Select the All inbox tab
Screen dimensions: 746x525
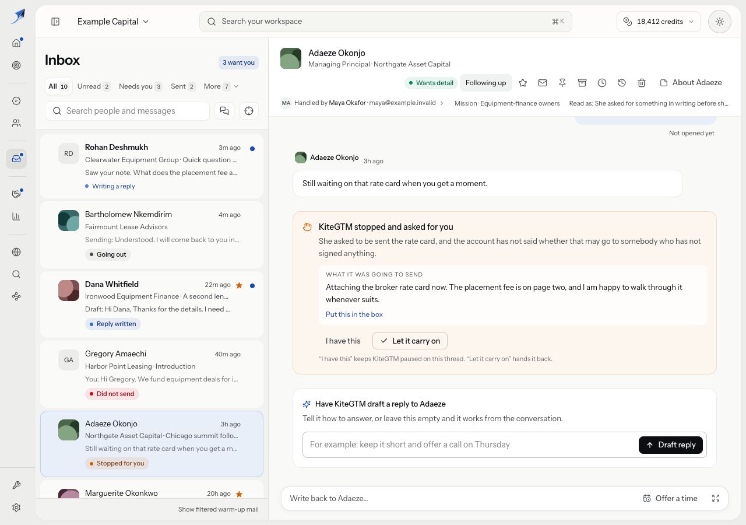[x=58, y=86]
